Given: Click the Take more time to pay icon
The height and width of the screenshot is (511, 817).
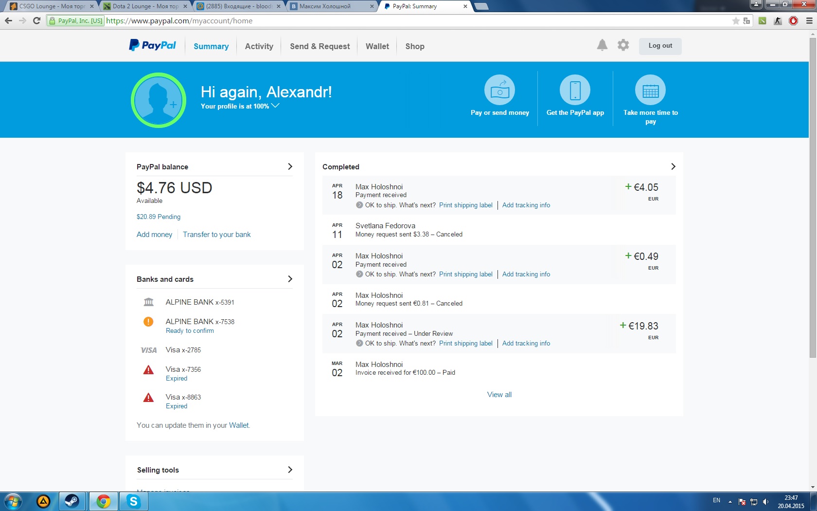Looking at the screenshot, I should 650,90.
